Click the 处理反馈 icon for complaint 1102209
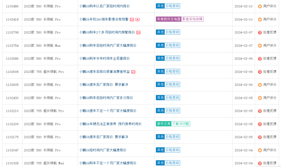 coord(260,124)
